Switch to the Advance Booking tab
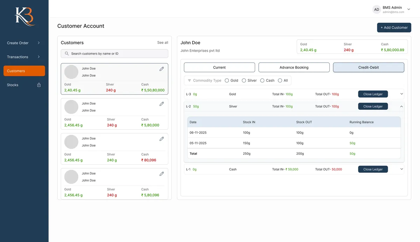The image size is (420, 242). [x=294, y=67]
